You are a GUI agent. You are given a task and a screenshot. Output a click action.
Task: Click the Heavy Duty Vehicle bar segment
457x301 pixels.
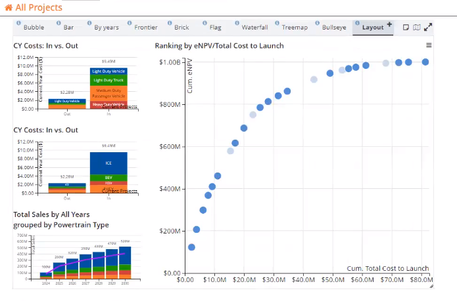click(x=108, y=105)
